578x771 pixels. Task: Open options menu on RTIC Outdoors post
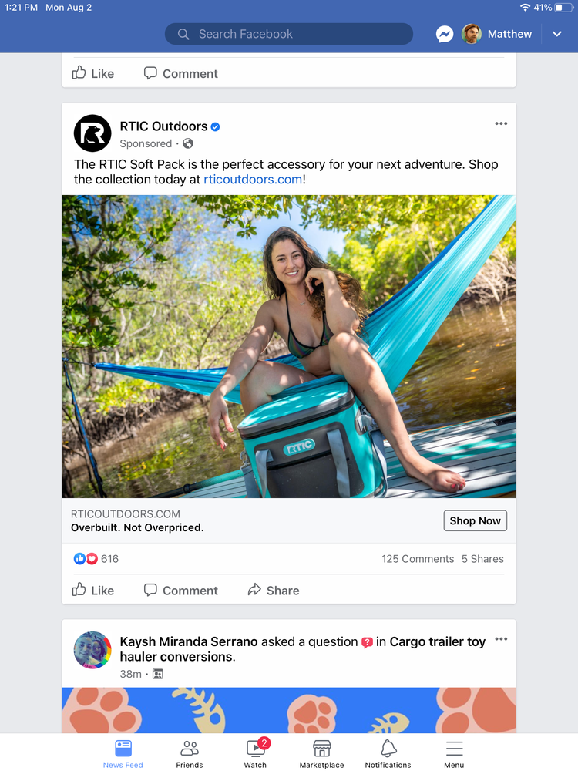tap(501, 124)
